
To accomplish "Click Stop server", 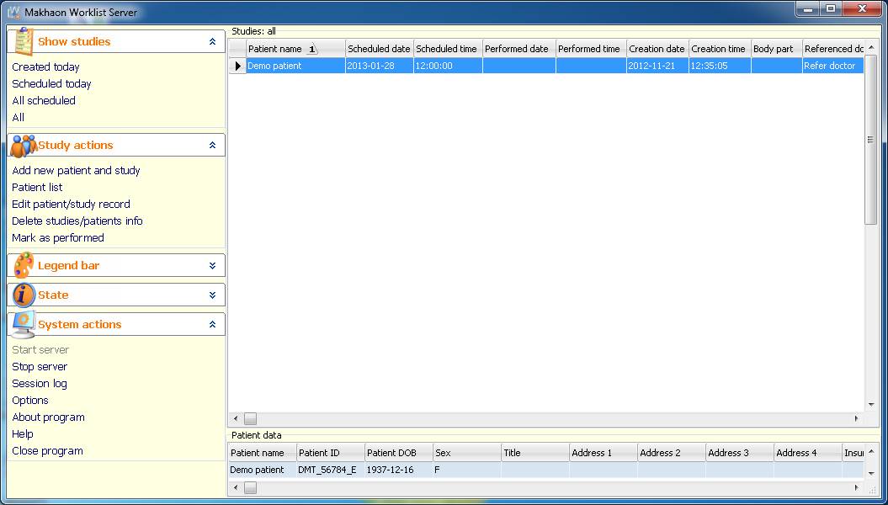I will point(40,367).
